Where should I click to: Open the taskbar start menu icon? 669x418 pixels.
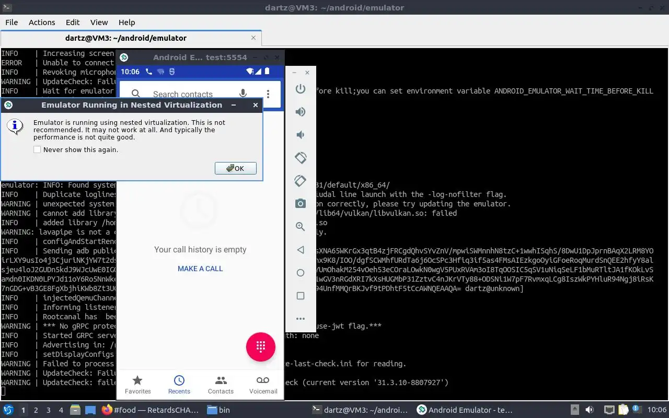[x=8, y=410]
